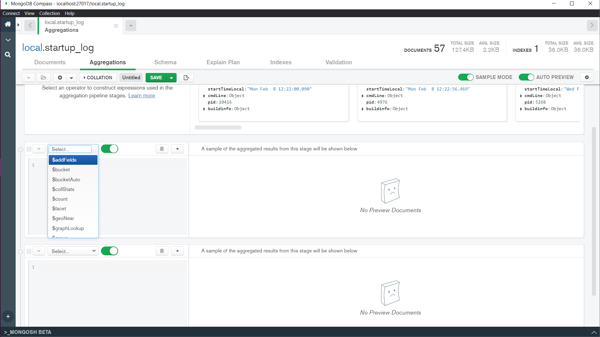The image size is (600, 337).
Task: Choose $facet from operator list
Action: (x=73, y=208)
